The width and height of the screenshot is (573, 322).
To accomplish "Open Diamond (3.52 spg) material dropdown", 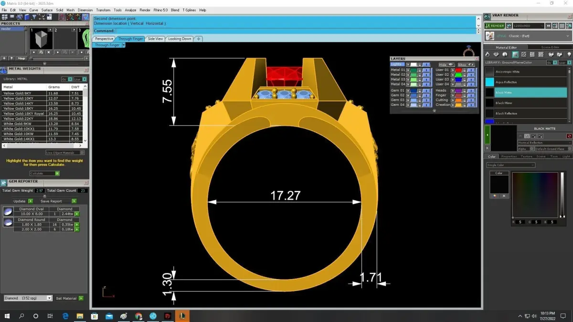I will click(x=28, y=298).
